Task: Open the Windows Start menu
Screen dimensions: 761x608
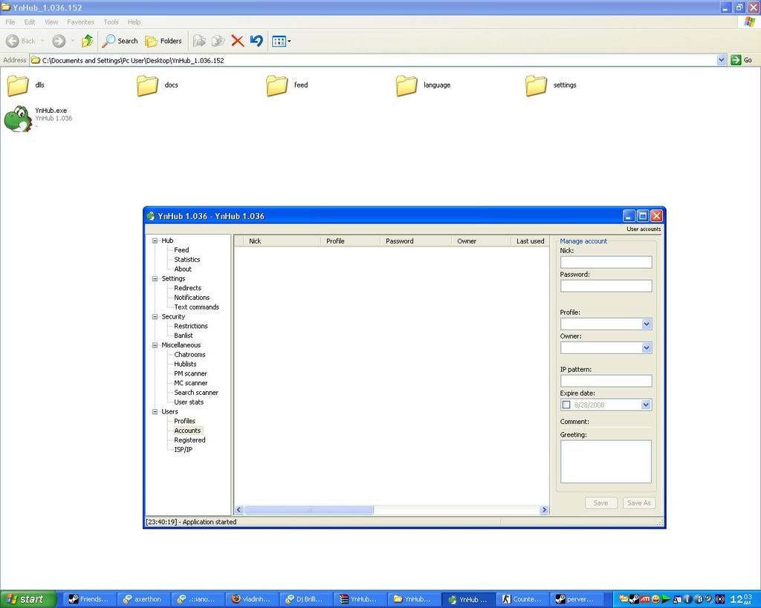Action: pyautogui.click(x=27, y=599)
